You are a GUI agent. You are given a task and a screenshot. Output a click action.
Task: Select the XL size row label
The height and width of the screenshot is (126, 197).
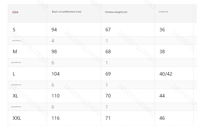[x=15, y=96]
